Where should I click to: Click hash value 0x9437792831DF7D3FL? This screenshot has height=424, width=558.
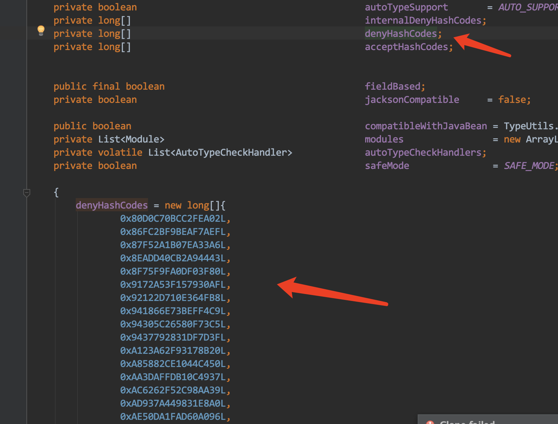pos(173,337)
